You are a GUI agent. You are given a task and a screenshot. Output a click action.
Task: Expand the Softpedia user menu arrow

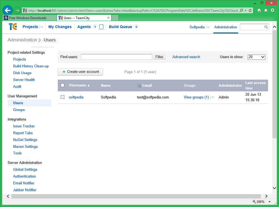[208, 27]
